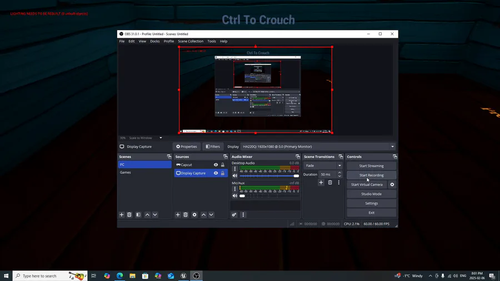
Task: Open Mic/Aux three-dot options
Action: [x=235, y=189]
